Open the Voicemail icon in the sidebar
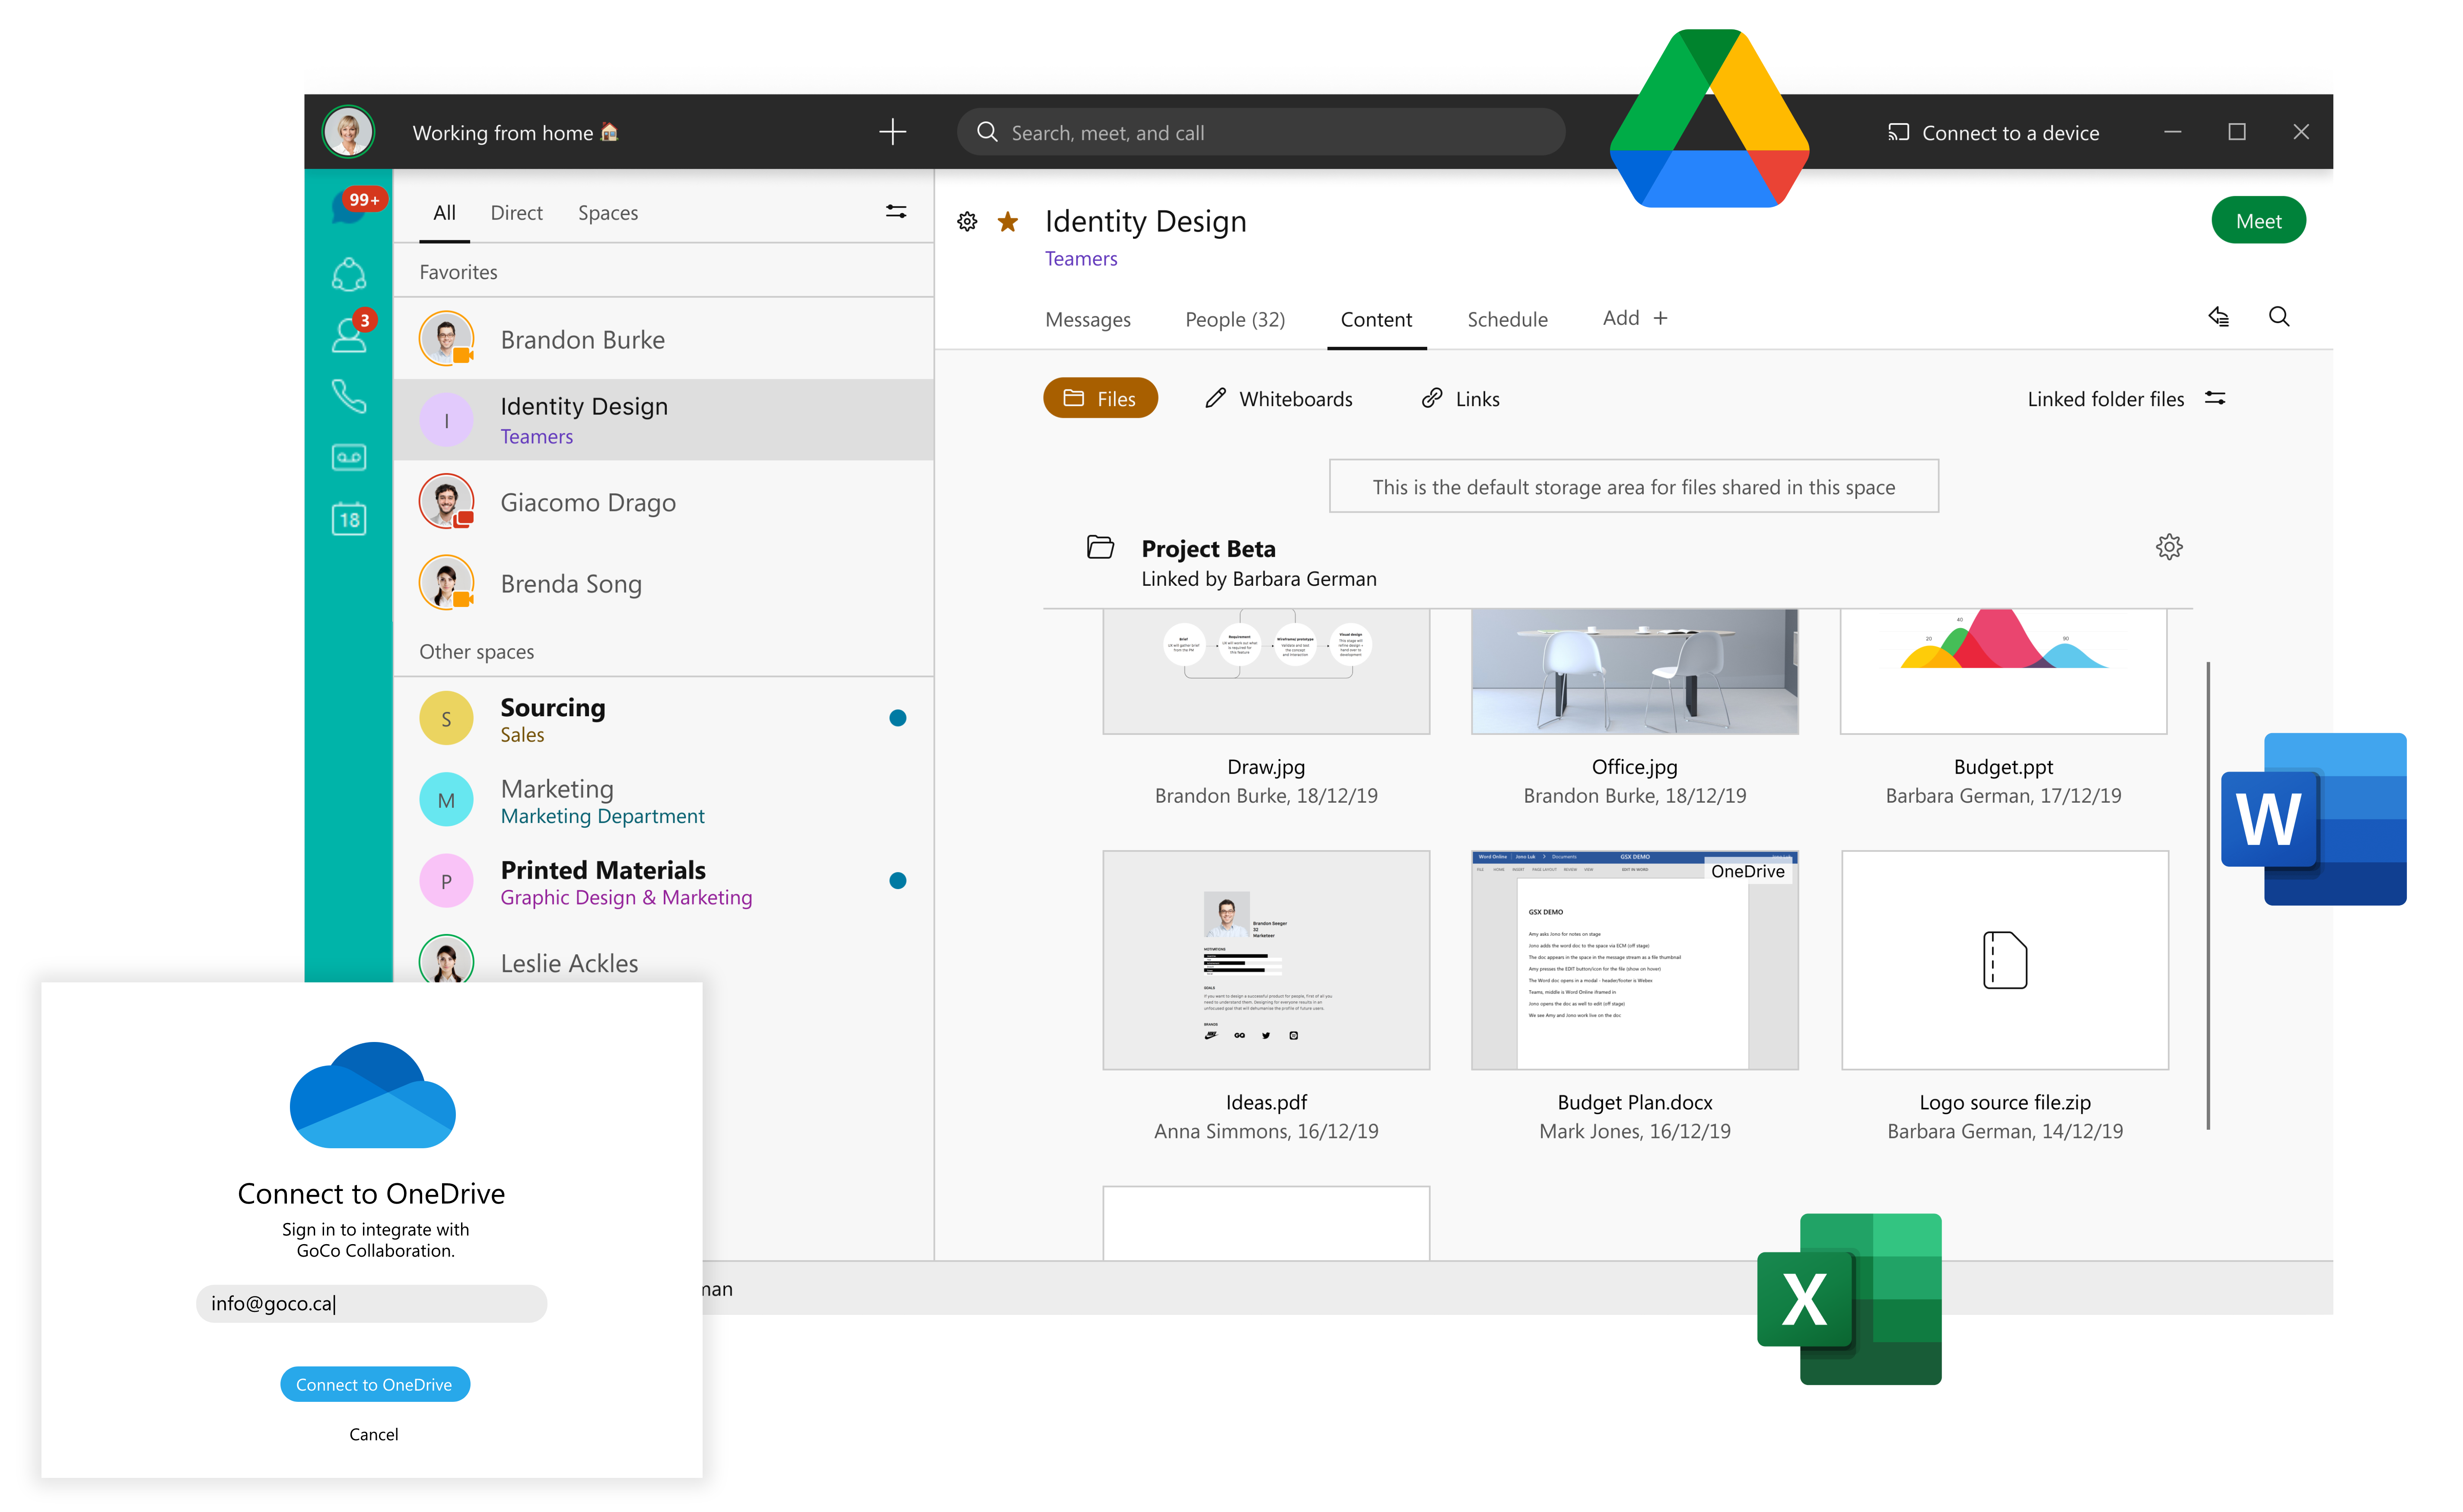This screenshot has height=1512, width=2463. click(x=349, y=457)
